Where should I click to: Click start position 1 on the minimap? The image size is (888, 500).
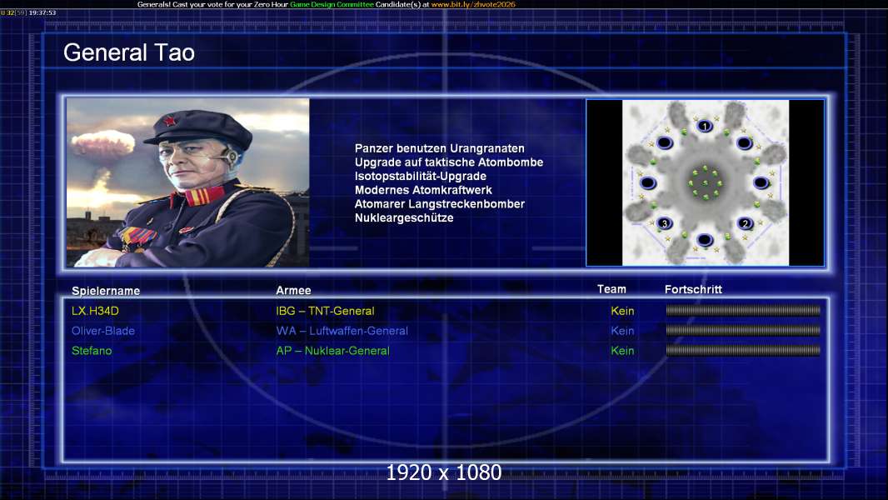705,126
